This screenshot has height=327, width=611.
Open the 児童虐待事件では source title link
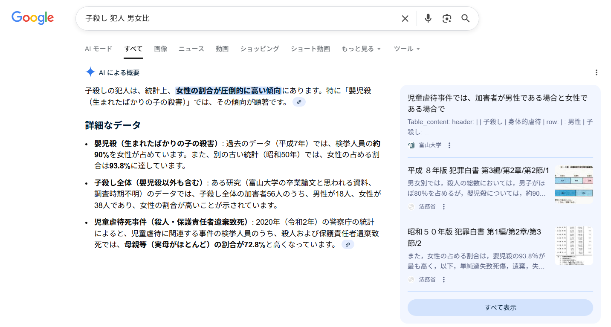coord(498,103)
